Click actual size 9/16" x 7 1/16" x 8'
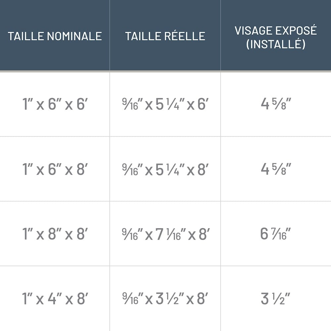The width and height of the screenshot is (331, 331). tap(165, 234)
